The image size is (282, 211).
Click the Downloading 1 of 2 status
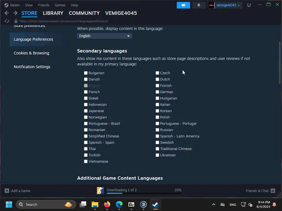(x=122, y=190)
